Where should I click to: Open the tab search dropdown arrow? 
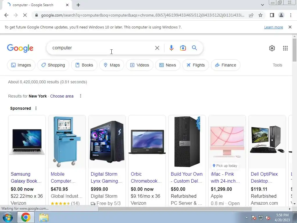point(262,5)
